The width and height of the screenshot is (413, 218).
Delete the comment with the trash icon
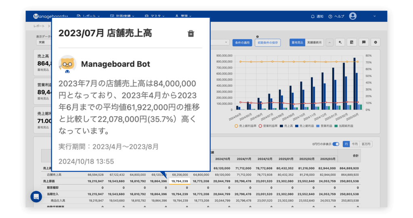pyautogui.click(x=191, y=33)
